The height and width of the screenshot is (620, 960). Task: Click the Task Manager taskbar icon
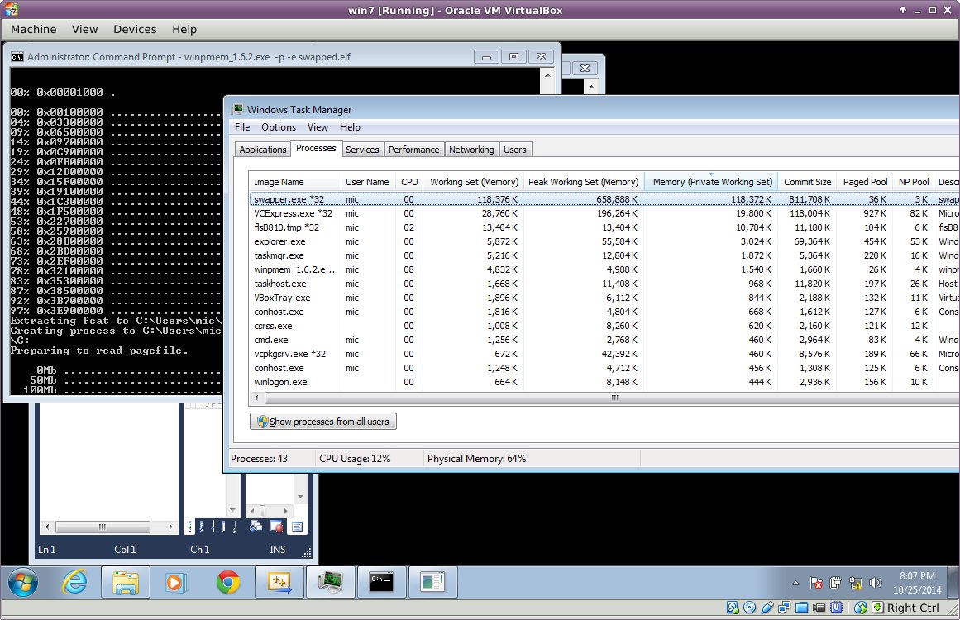pyautogui.click(x=331, y=582)
